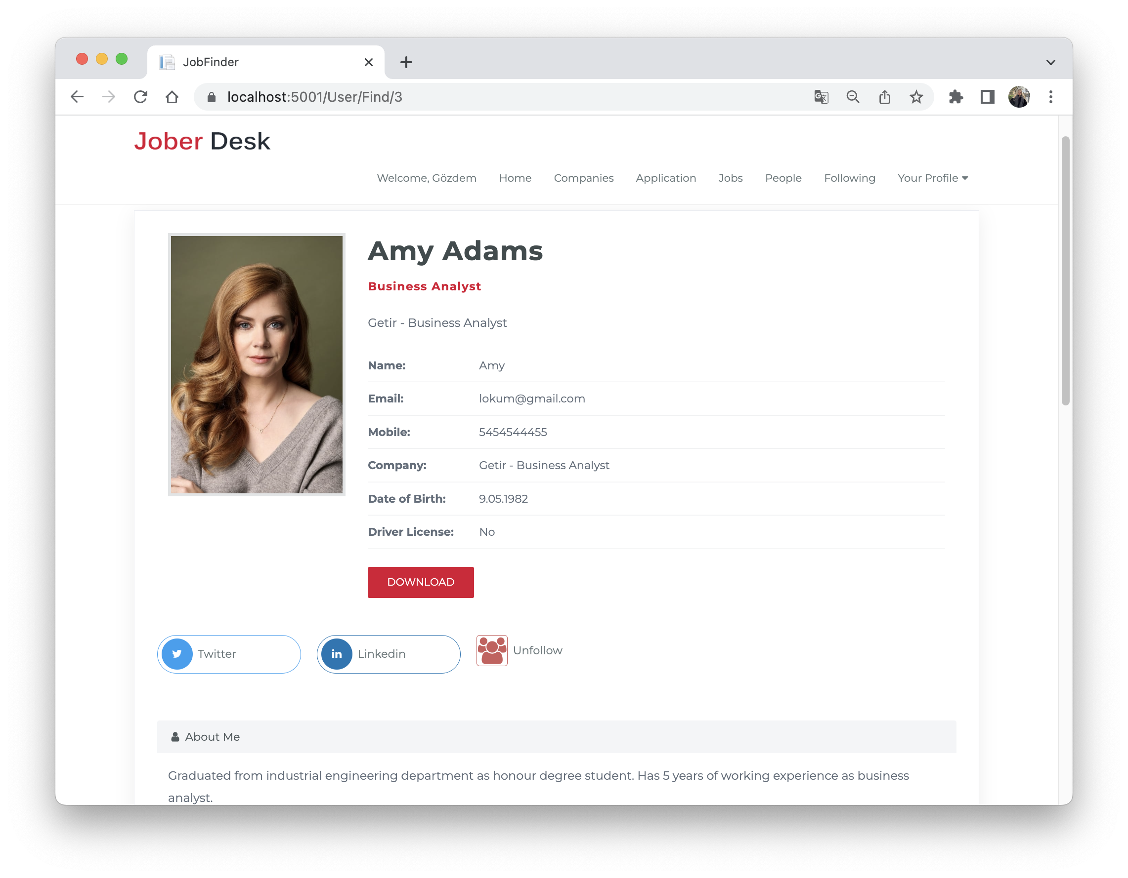Click the Linkedin 'in' icon
The width and height of the screenshot is (1128, 878).
click(x=337, y=654)
